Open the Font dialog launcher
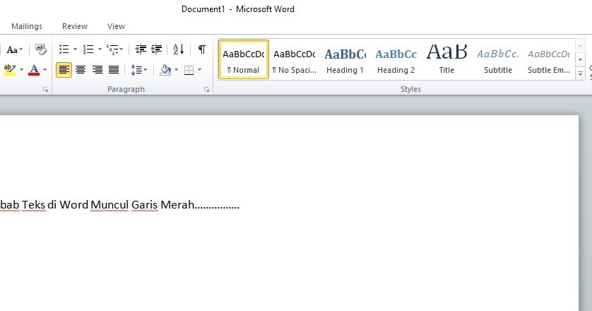Image resolution: width=592 pixels, height=311 pixels. [45, 90]
